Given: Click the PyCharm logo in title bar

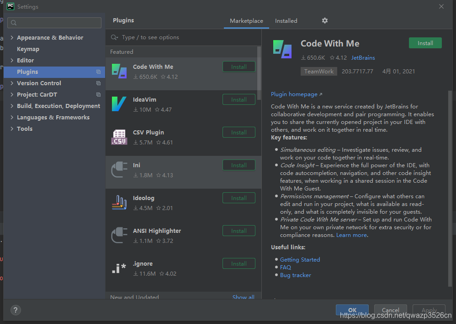Looking at the screenshot, I should pyautogui.click(x=11, y=6).
